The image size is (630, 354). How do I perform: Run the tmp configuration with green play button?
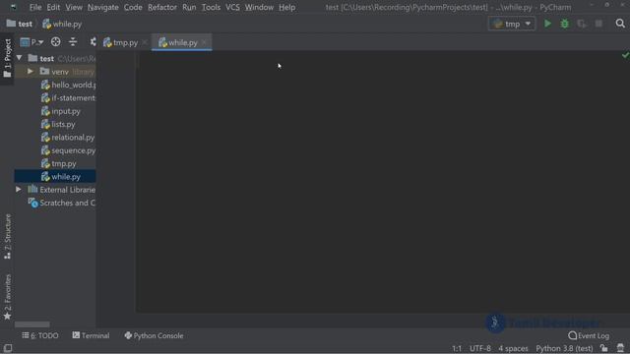pos(547,24)
